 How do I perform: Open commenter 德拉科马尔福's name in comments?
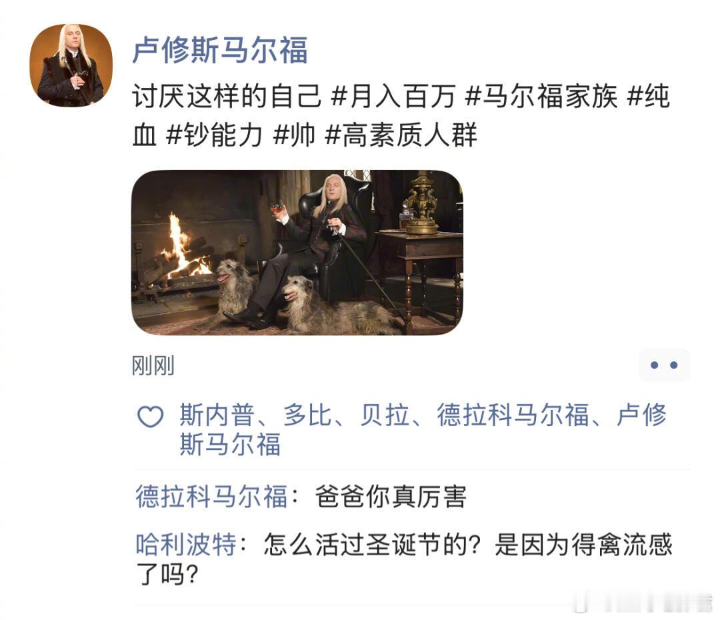tap(211, 497)
